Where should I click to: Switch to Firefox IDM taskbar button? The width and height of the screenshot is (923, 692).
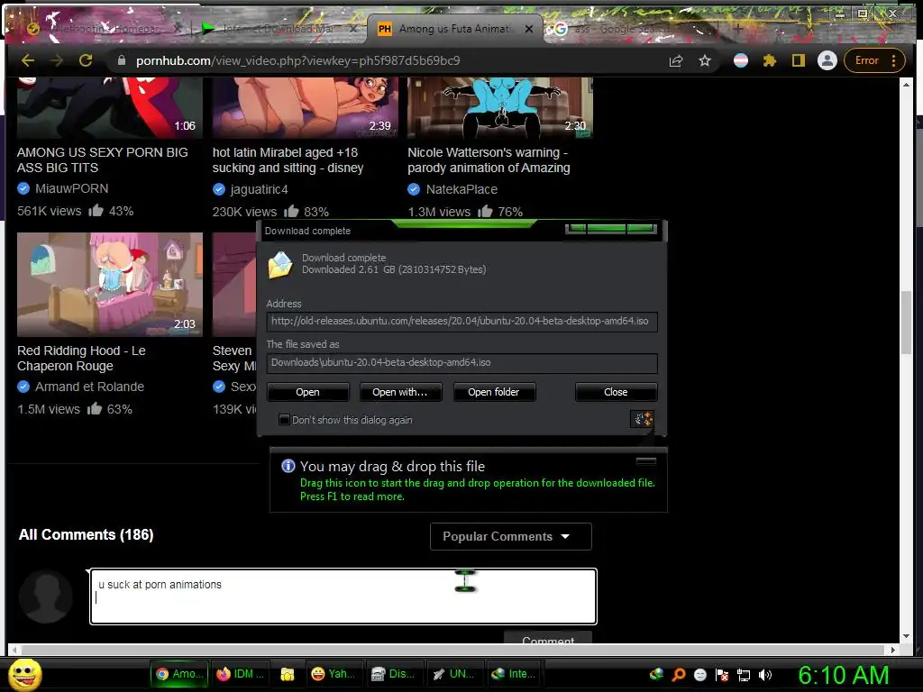pyautogui.click(x=240, y=674)
